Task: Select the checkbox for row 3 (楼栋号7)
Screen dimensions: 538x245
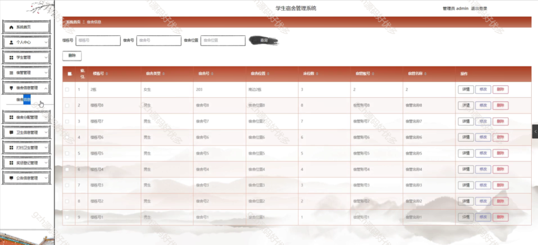Action: (x=67, y=121)
